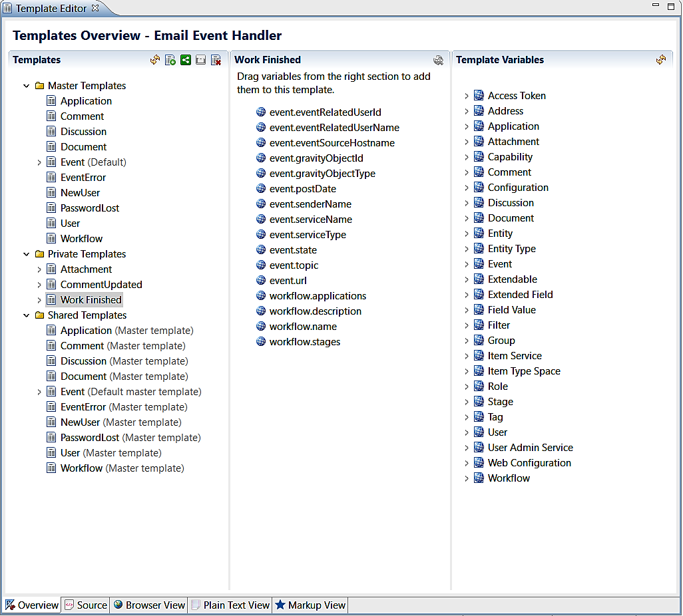Click the delete template icon with red X
Viewport: 683px width, 616px height.
[x=216, y=60]
